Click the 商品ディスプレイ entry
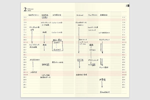This screenshot has width=150, height=100. point(104,40)
